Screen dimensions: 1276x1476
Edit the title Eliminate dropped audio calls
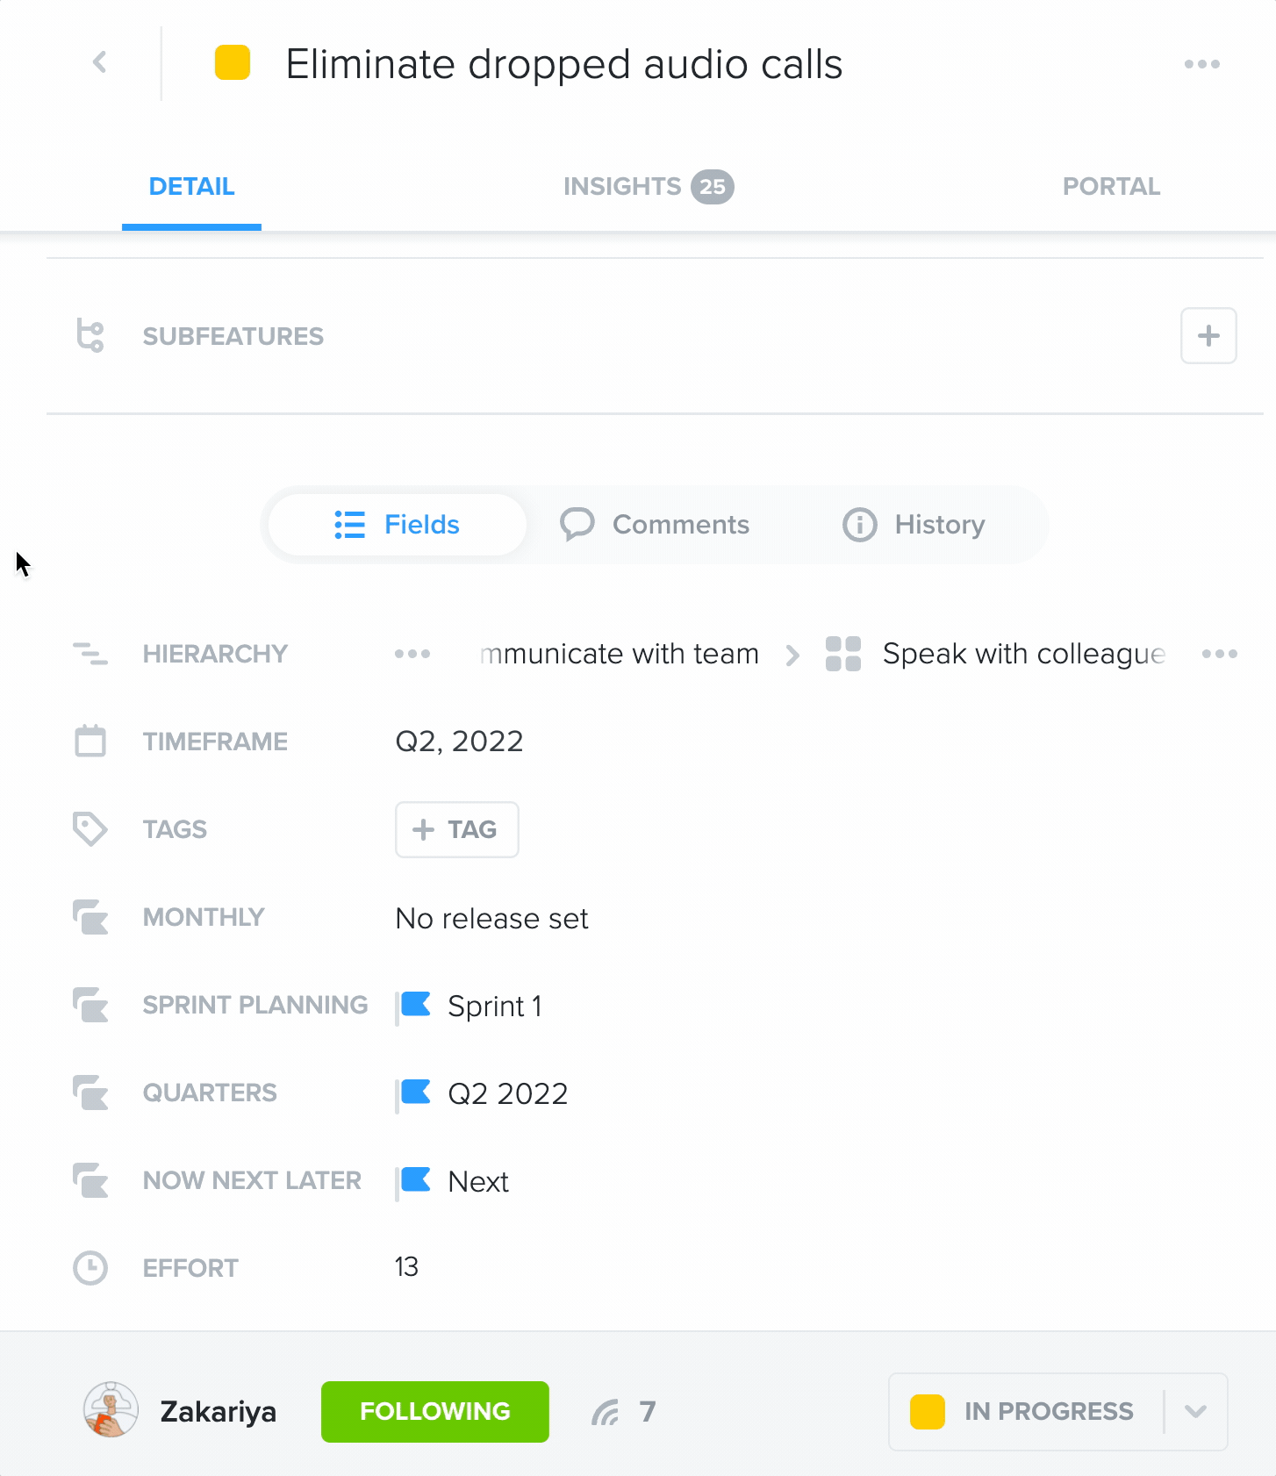click(x=564, y=64)
